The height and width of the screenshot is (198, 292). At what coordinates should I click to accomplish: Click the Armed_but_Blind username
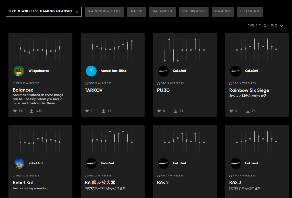coord(114,71)
